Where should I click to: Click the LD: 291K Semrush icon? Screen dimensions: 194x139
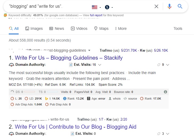tap(26, 99)
